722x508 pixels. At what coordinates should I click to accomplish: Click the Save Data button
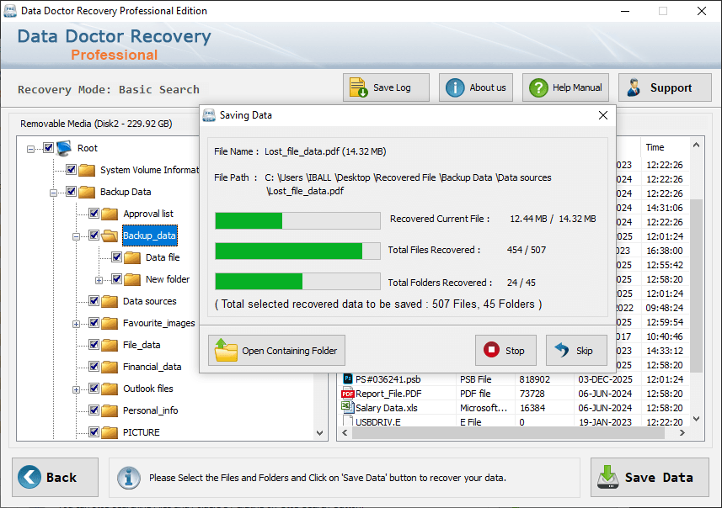pos(650,477)
